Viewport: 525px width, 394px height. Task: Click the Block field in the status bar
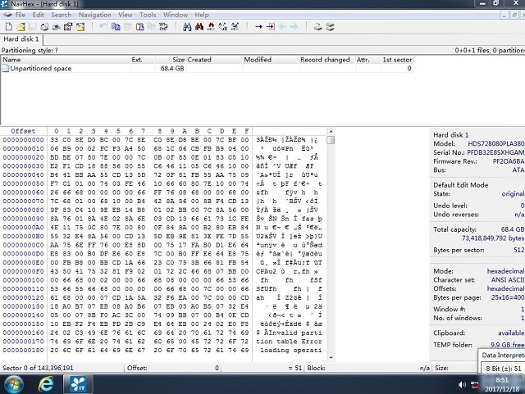368,368
